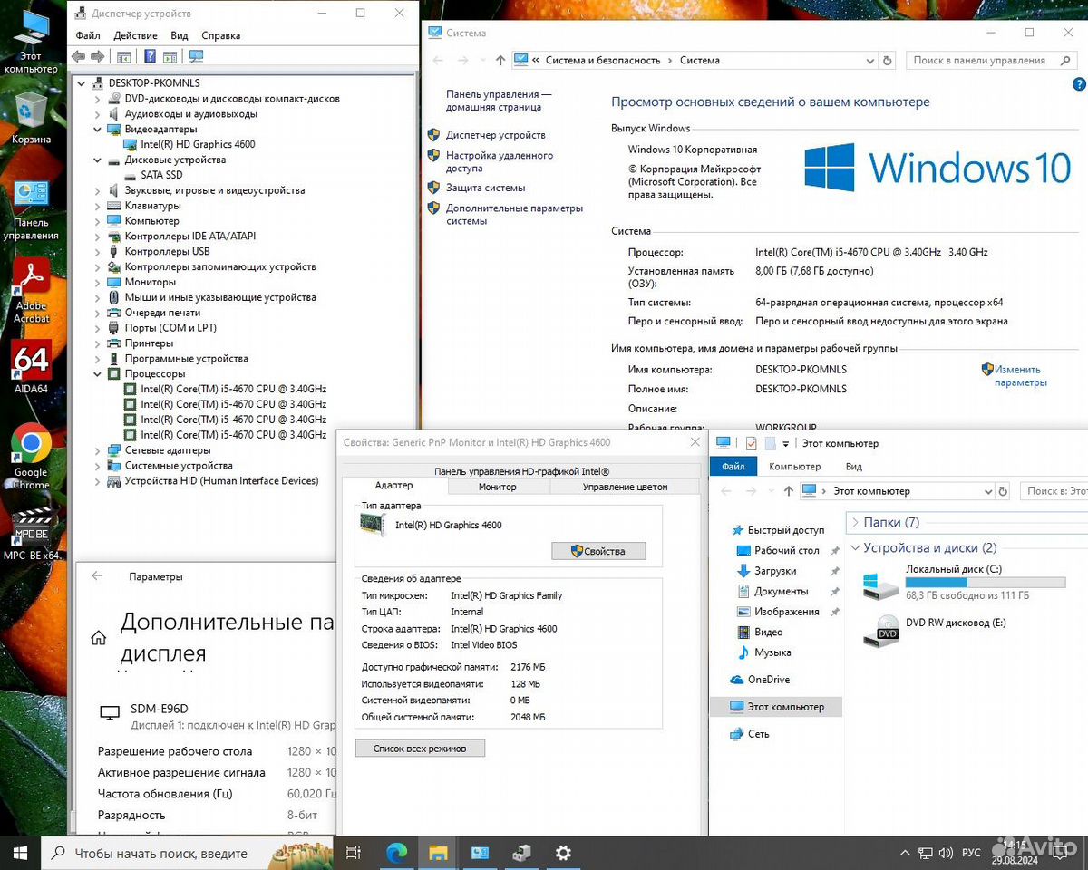Open Панель управления HD-графикой Intel tab
1088x870 pixels.
coord(521,471)
